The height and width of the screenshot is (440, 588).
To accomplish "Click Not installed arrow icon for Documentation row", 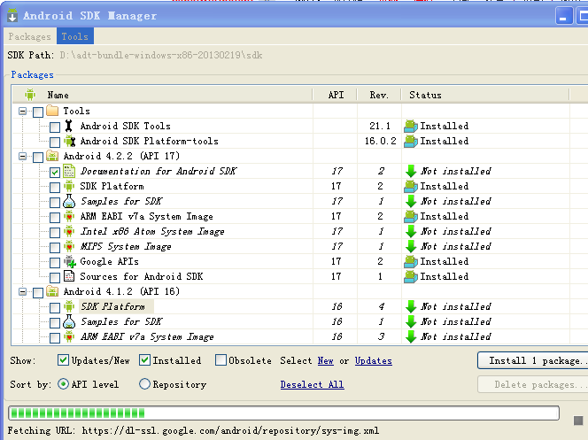I will (411, 171).
